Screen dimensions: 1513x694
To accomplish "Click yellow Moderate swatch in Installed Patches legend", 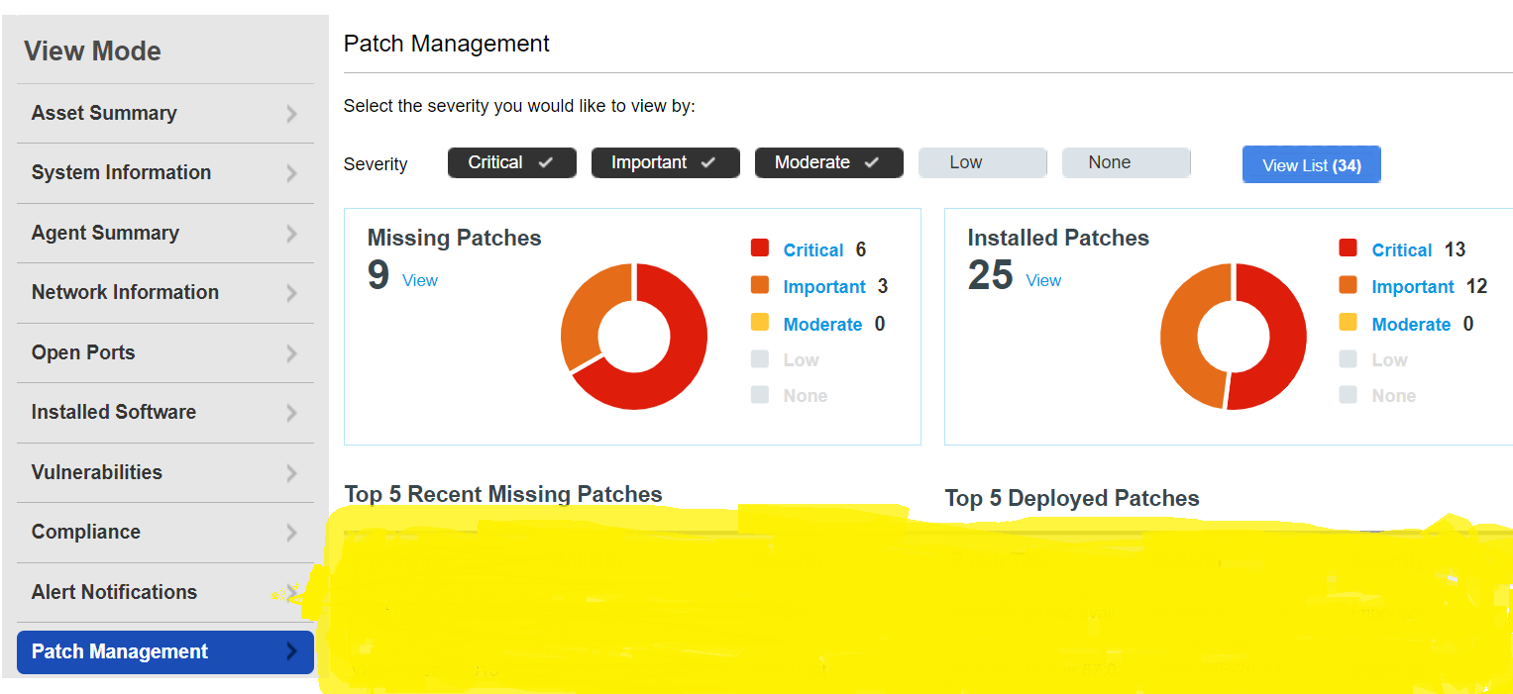I will 1348,322.
